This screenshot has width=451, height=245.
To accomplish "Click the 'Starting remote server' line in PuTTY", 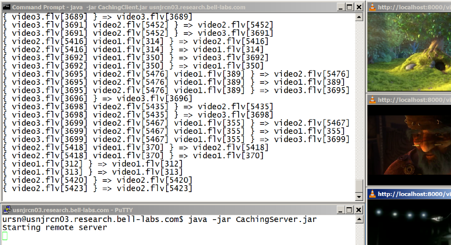I will tap(54, 227).
